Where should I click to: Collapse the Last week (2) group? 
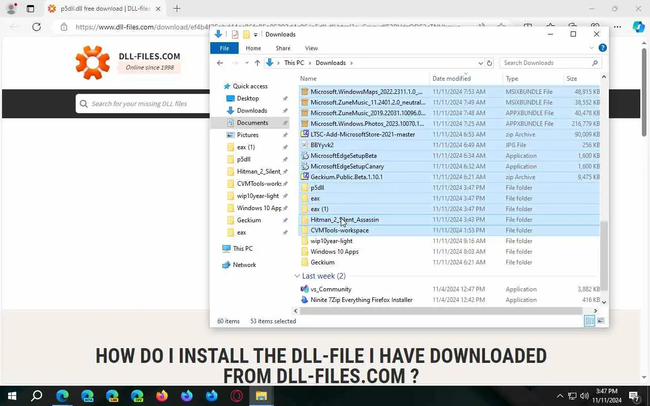pos(297,276)
